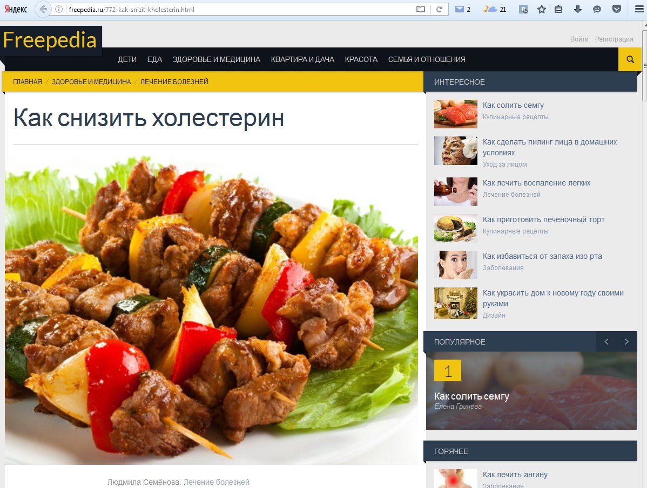Open downloads arrow icon
This screenshot has width=647, height=488.
[x=578, y=9]
